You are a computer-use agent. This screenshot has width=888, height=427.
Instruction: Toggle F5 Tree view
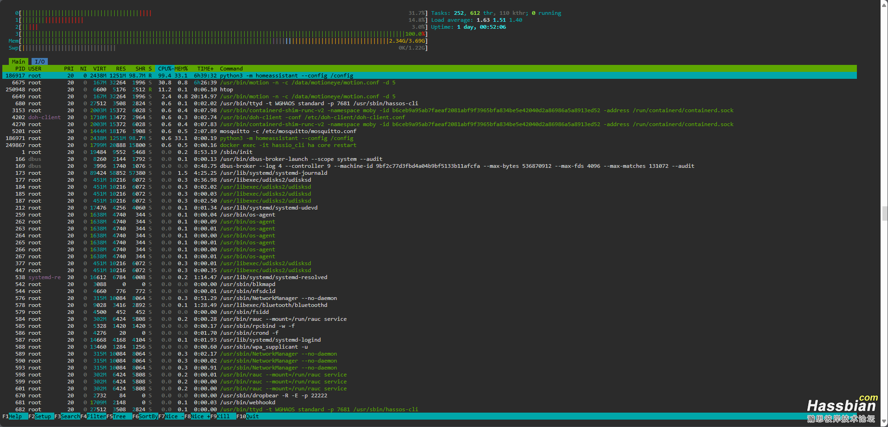119,416
